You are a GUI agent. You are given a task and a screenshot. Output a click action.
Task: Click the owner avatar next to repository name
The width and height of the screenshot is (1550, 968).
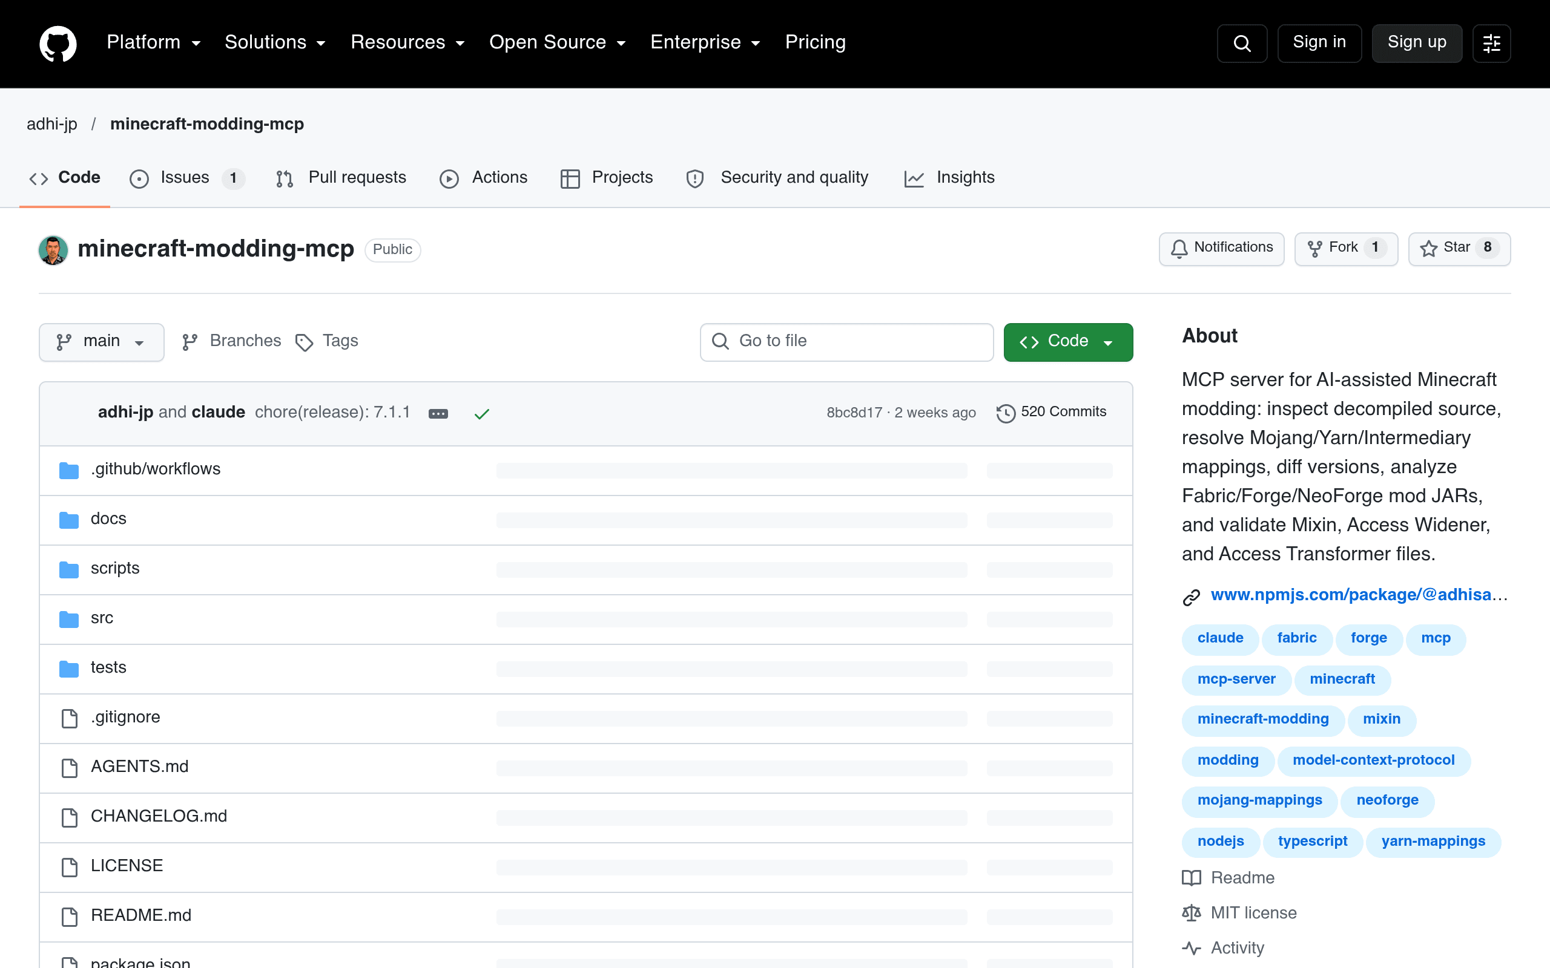click(53, 250)
